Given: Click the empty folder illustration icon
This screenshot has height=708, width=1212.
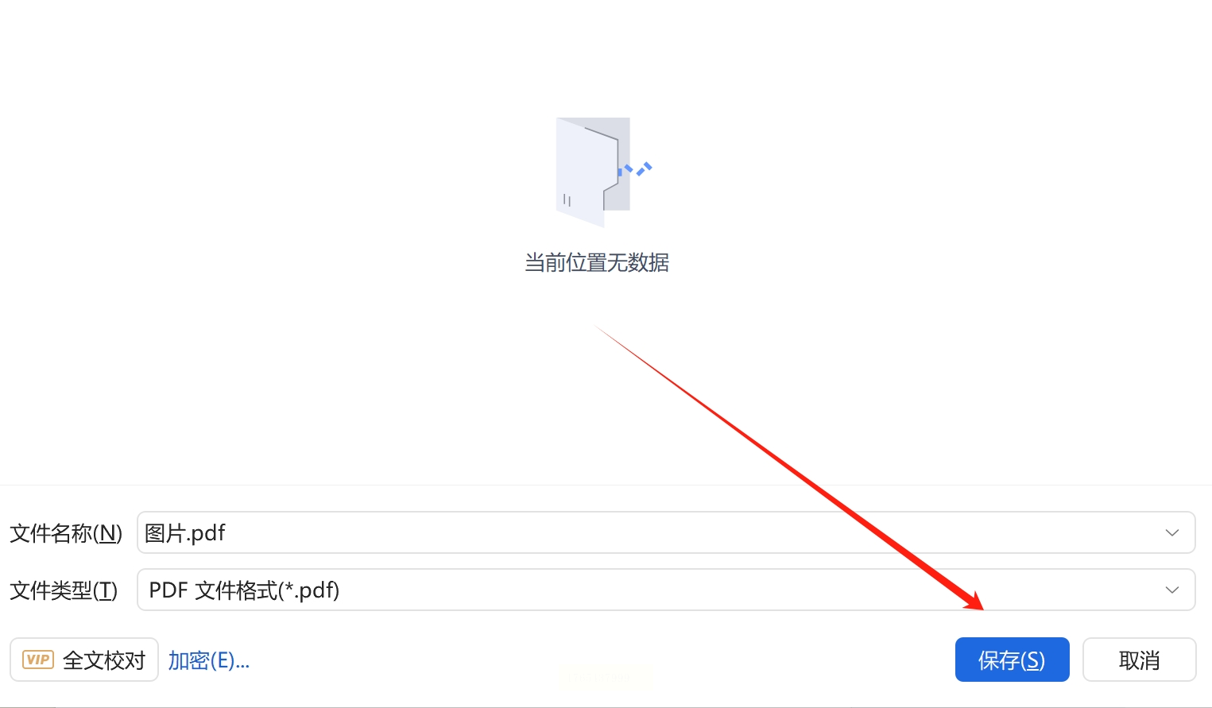Looking at the screenshot, I should 594,172.
